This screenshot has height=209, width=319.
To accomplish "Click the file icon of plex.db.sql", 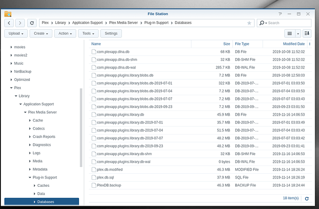I will 93,178.
